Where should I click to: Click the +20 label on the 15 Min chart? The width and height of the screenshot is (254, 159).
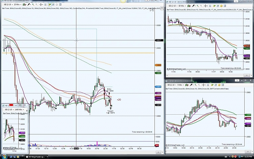[119, 100]
